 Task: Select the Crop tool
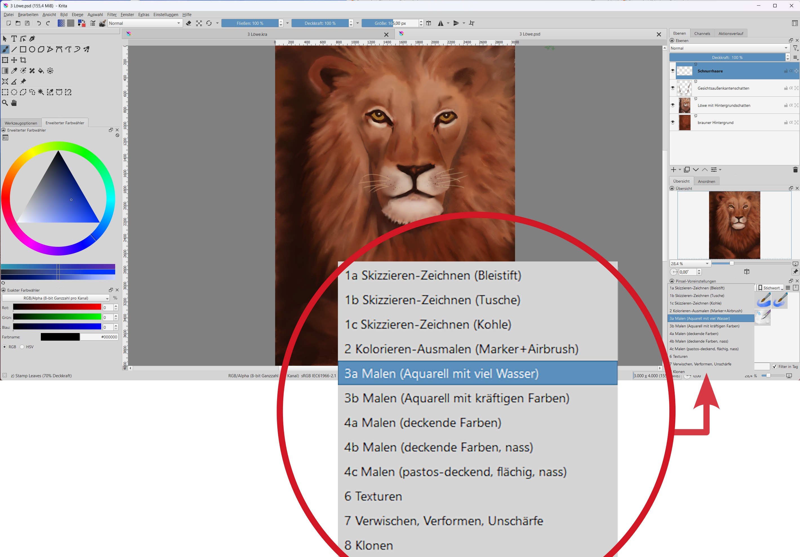[23, 60]
